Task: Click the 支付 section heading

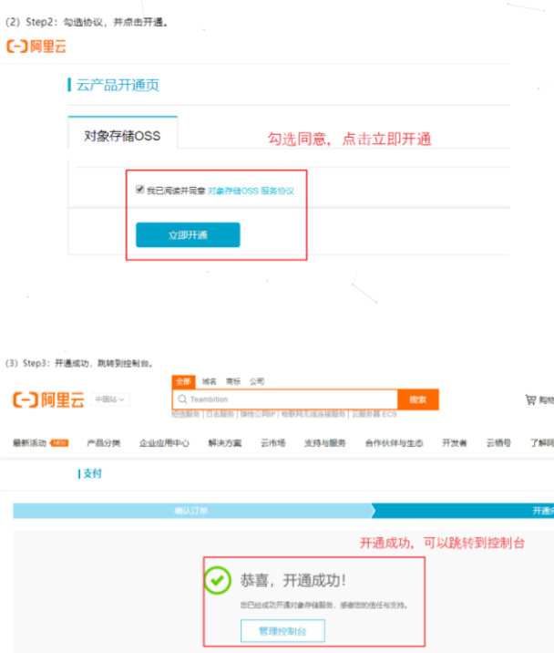Action: click(92, 473)
